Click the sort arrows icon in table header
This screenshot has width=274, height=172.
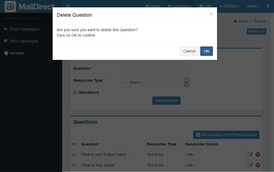(x=74, y=144)
